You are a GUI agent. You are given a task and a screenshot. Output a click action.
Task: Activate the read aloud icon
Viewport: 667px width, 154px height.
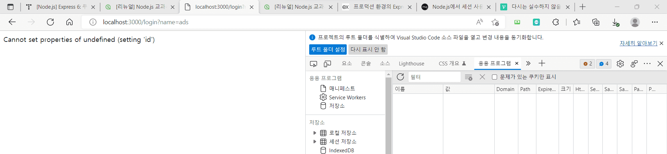pyautogui.click(x=479, y=22)
